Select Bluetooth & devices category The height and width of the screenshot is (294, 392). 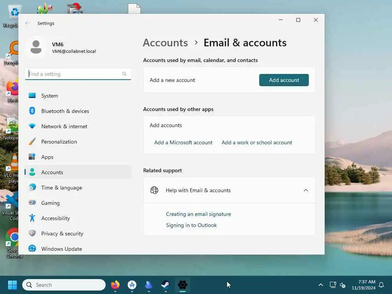point(78,111)
